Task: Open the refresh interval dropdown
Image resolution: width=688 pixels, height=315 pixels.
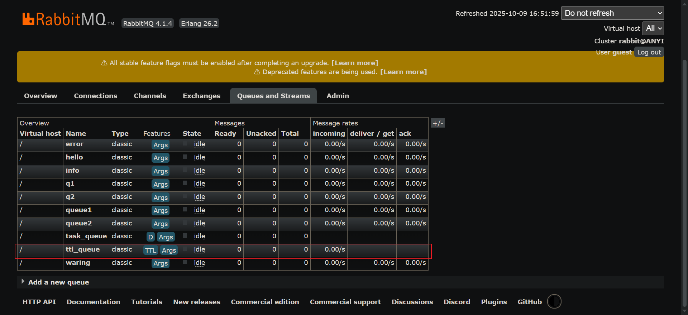Action: pos(612,13)
